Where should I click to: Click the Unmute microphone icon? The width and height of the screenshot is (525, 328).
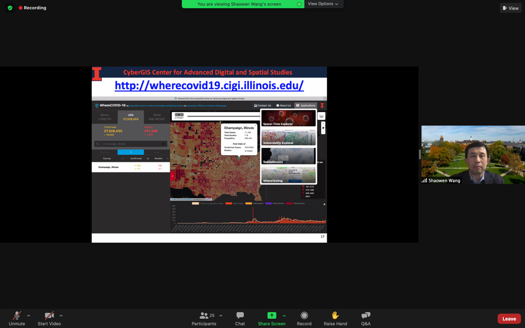coord(17,315)
